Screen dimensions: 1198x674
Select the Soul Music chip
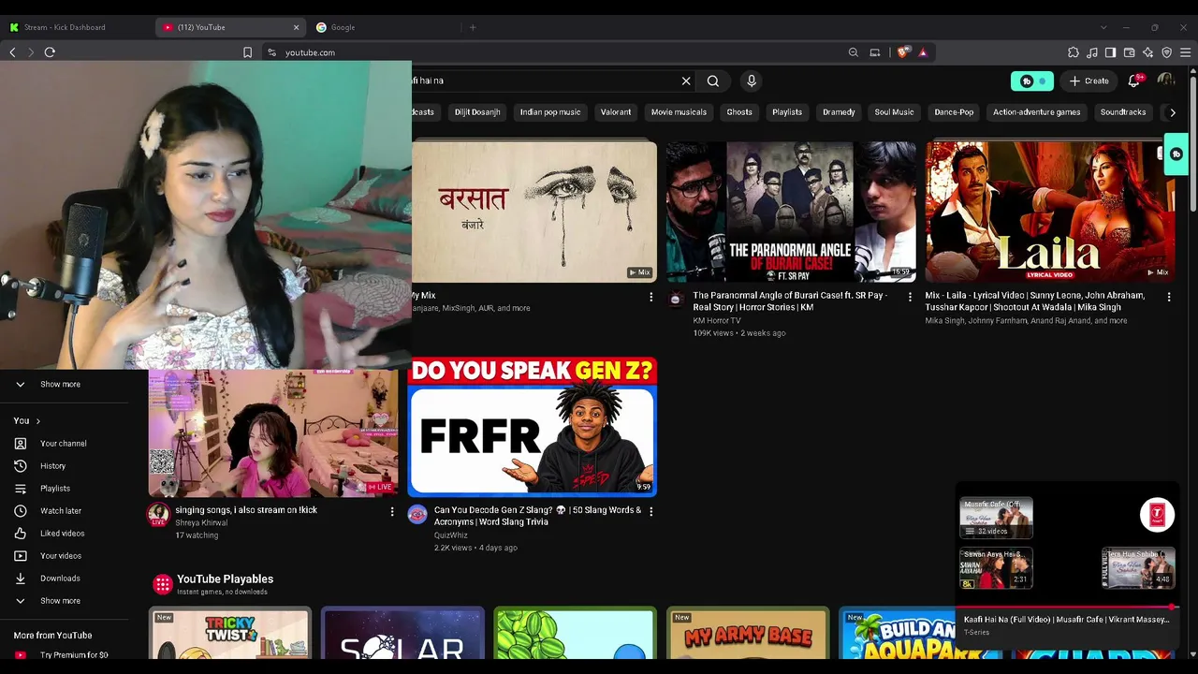coord(894,112)
